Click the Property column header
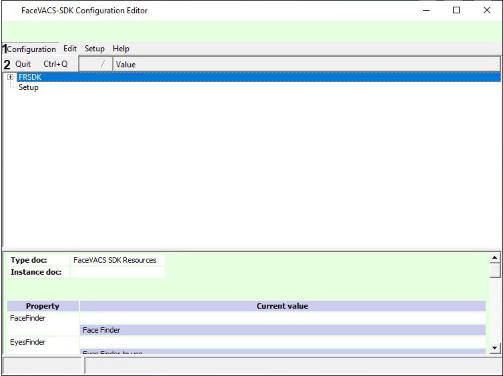The width and height of the screenshot is (503, 376). tap(43, 306)
